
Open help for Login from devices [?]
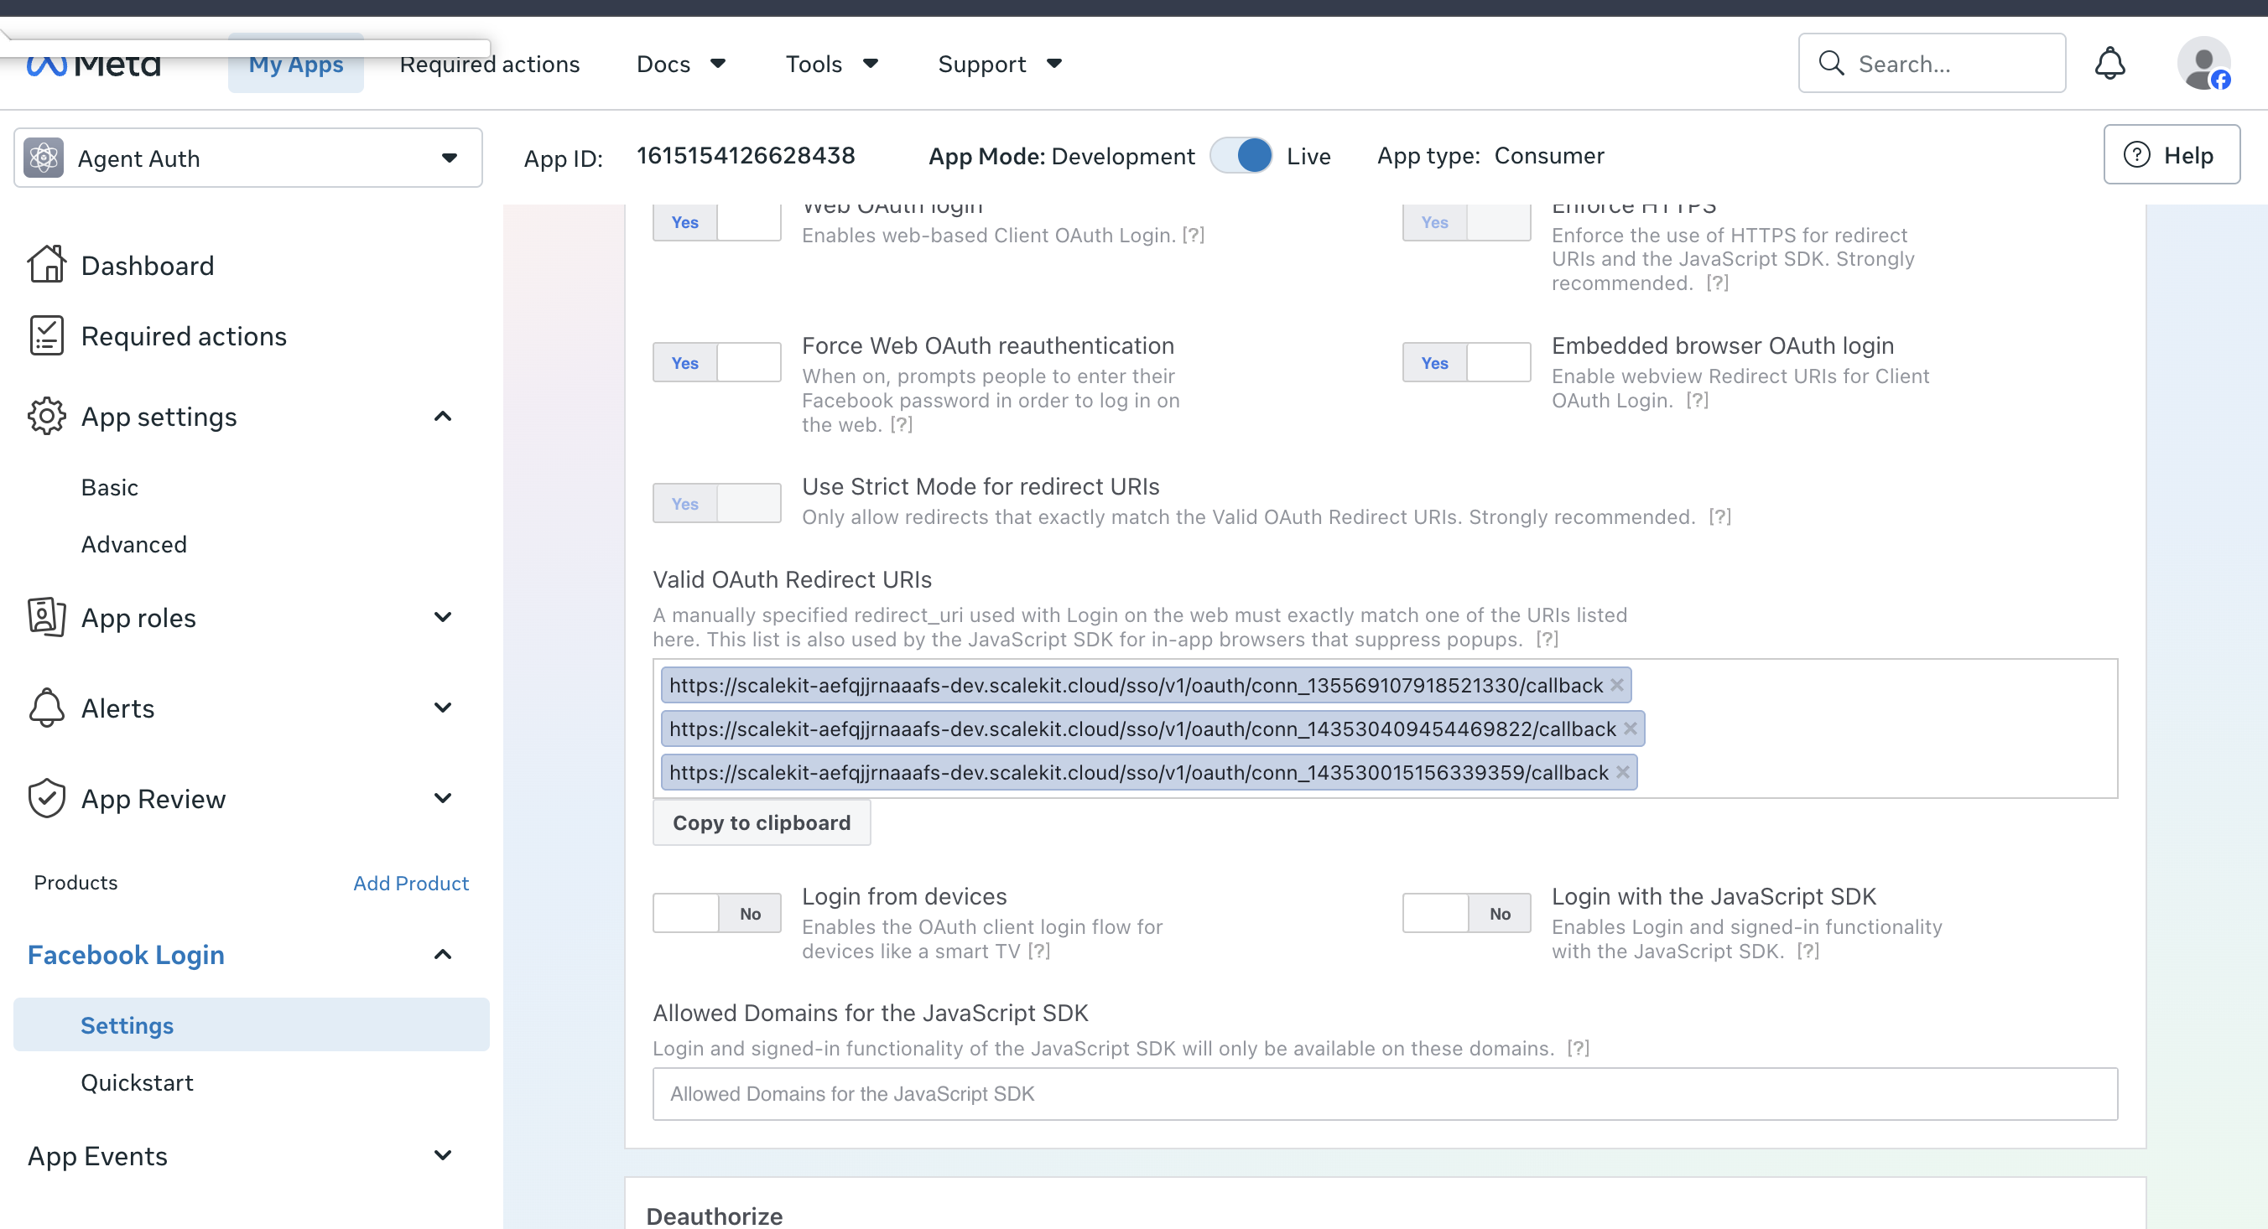click(x=1039, y=950)
